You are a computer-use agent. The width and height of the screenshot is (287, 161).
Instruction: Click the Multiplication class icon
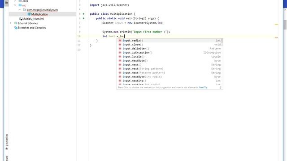coord(29,14)
